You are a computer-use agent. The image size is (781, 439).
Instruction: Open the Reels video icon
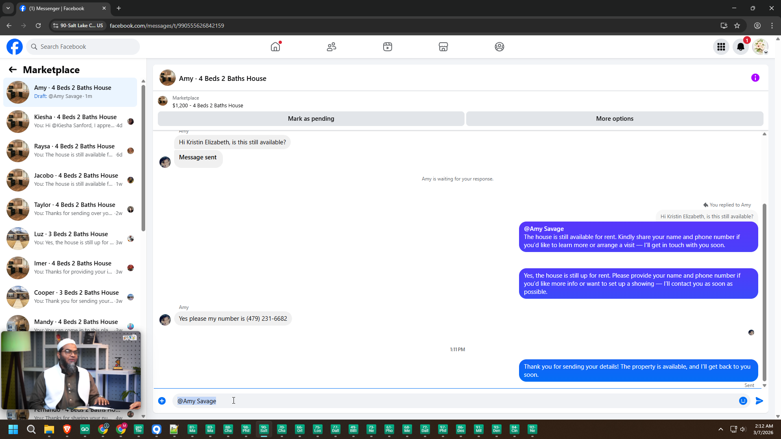388,47
